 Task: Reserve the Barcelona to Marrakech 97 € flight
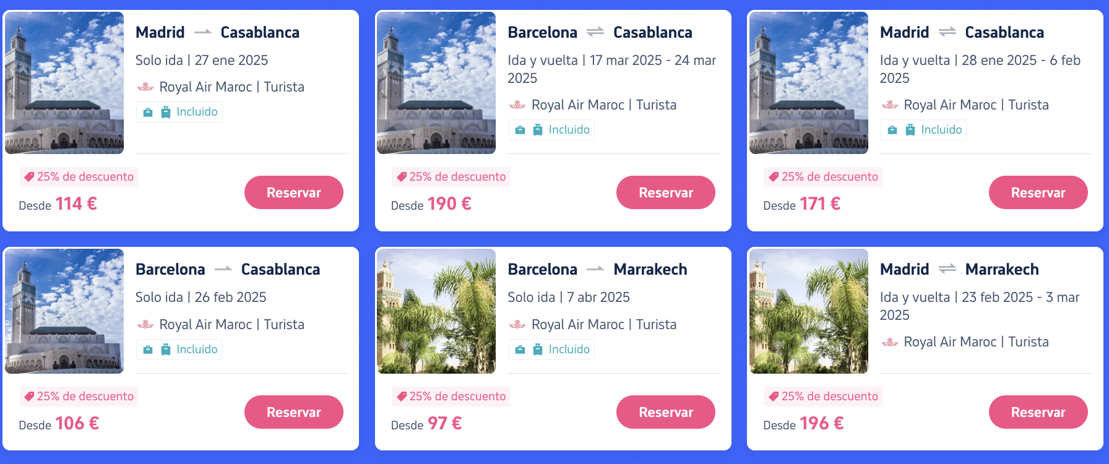point(665,412)
